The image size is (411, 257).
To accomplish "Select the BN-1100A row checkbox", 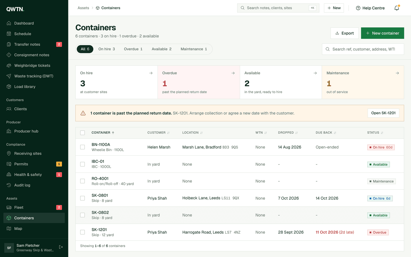I will click(82, 147).
